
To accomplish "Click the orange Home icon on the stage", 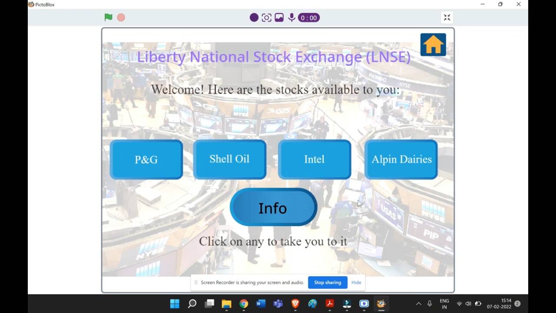I will click(433, 45).
